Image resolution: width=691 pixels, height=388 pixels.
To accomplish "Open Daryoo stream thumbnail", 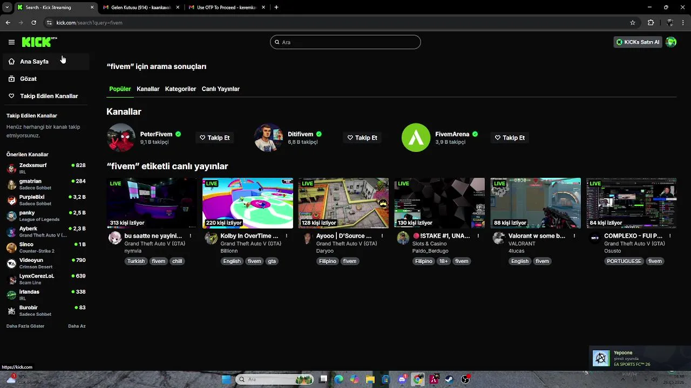I will tap(343, 203).
